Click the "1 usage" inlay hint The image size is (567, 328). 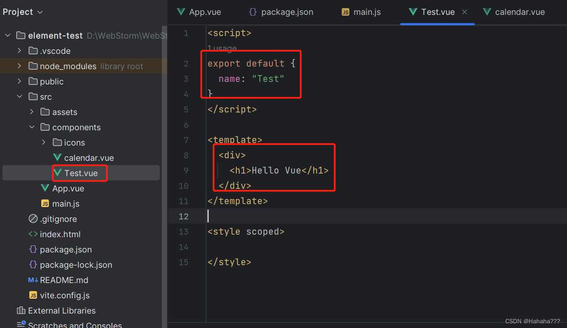pos(222,48)
